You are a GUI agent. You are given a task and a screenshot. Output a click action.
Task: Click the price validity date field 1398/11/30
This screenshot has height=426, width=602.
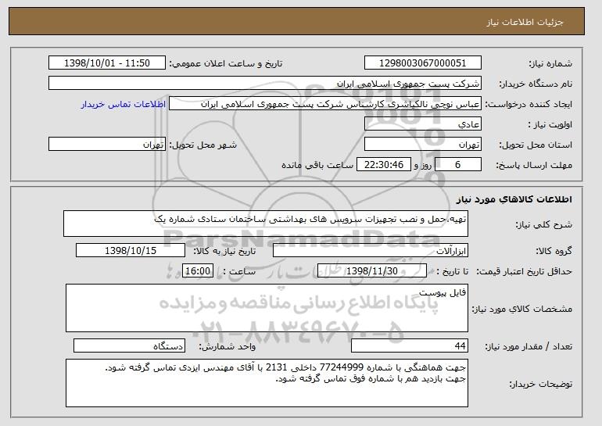372,271
